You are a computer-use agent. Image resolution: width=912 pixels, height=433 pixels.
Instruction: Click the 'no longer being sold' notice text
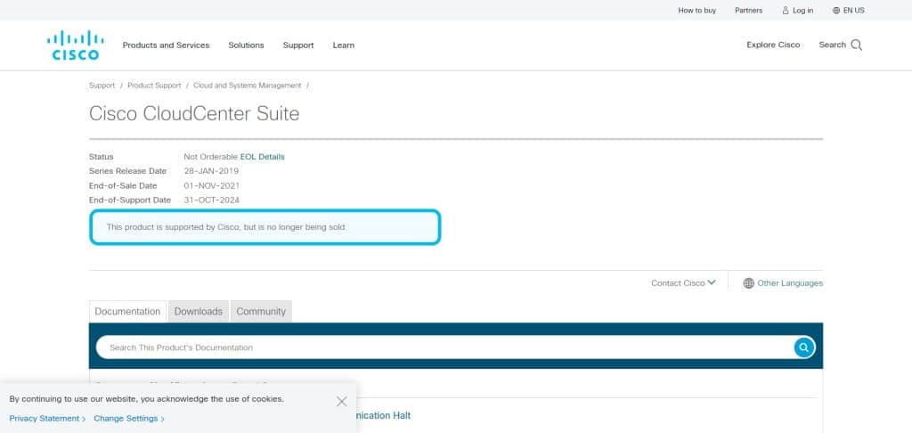click(227, 227)
